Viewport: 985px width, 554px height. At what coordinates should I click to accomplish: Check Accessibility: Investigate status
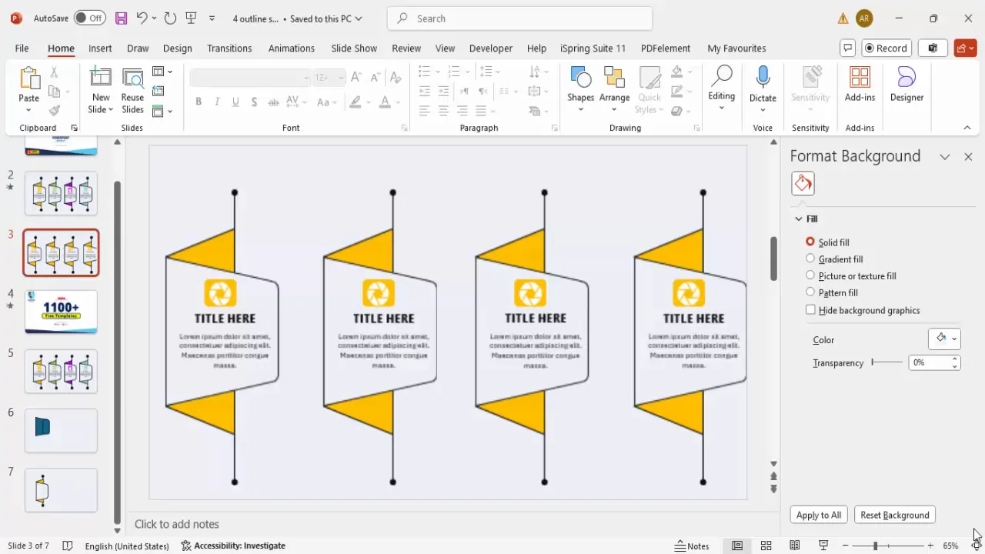(233, 546)
